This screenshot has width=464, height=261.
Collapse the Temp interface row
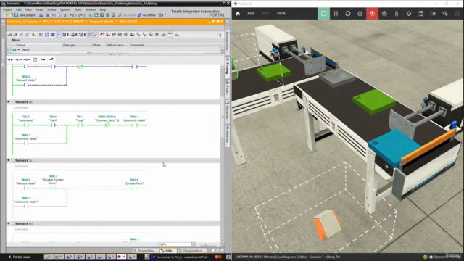[x=19, y=50]
